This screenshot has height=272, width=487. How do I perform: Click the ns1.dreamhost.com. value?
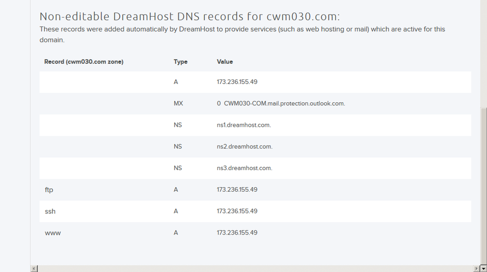[x=244, y=125]
